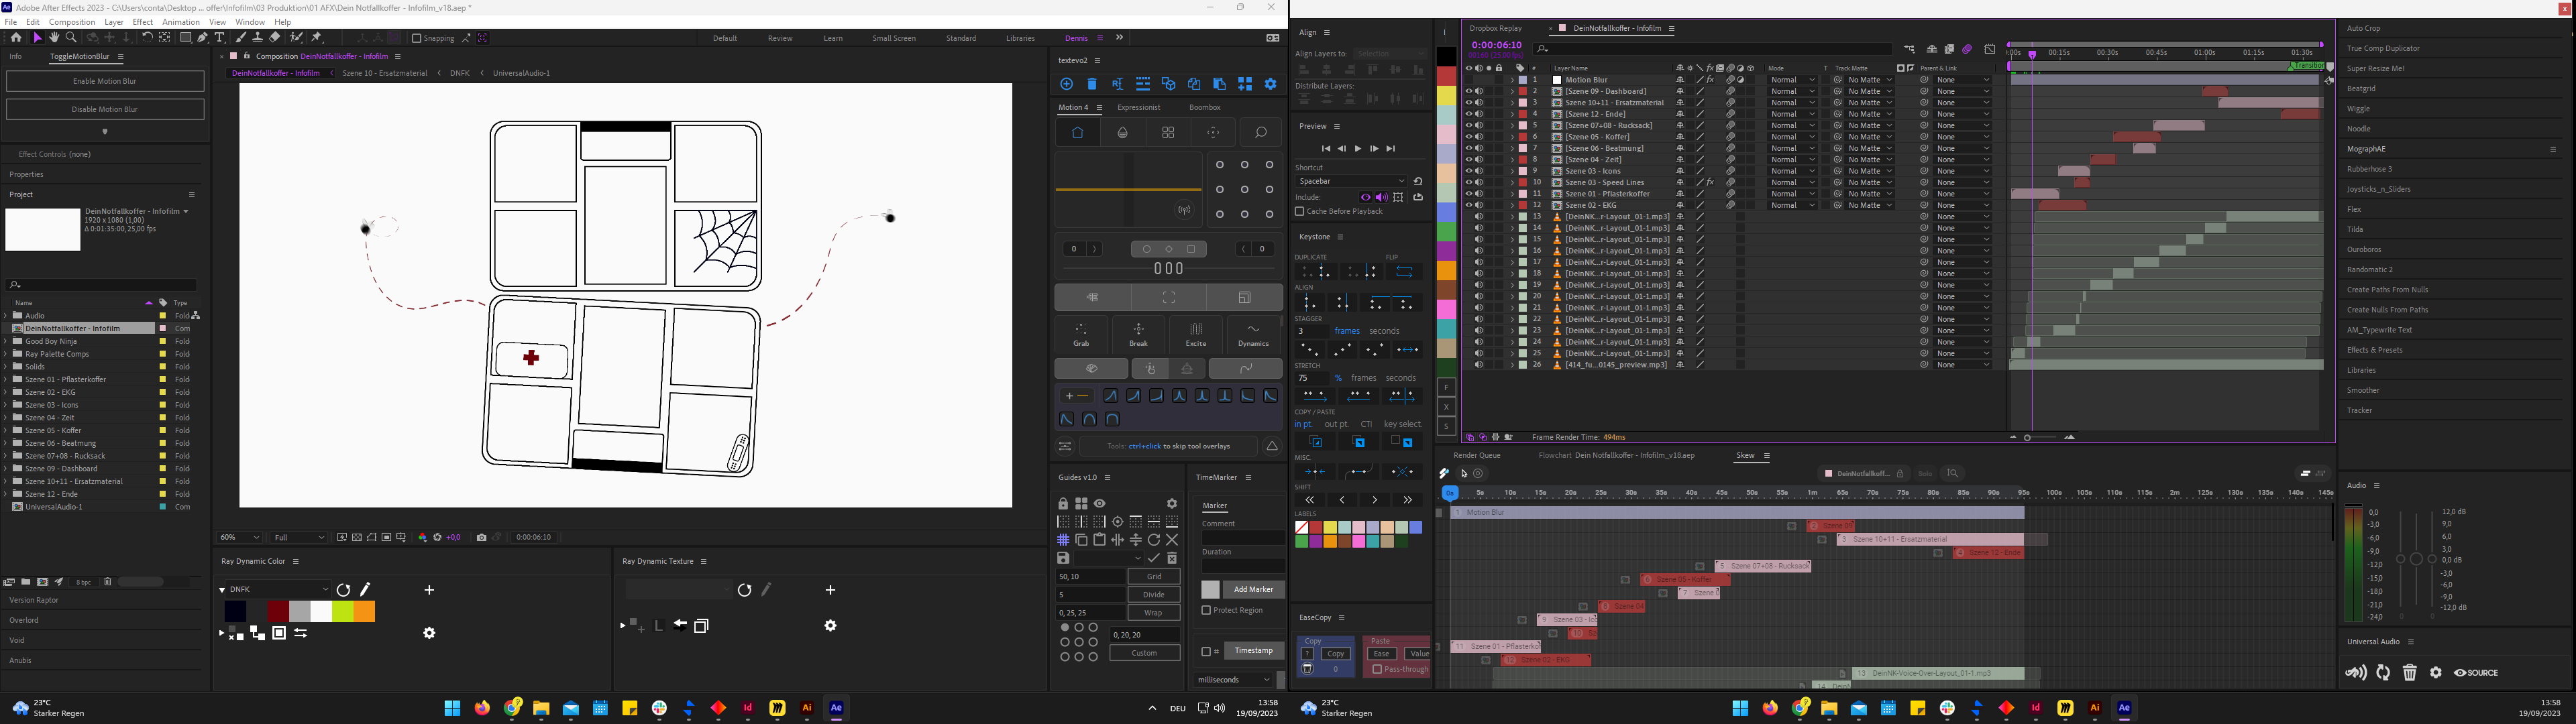Mute audio of Szene 02 - EKG layer
The height and width of the screenshot is (724, 2576).
1479,205
